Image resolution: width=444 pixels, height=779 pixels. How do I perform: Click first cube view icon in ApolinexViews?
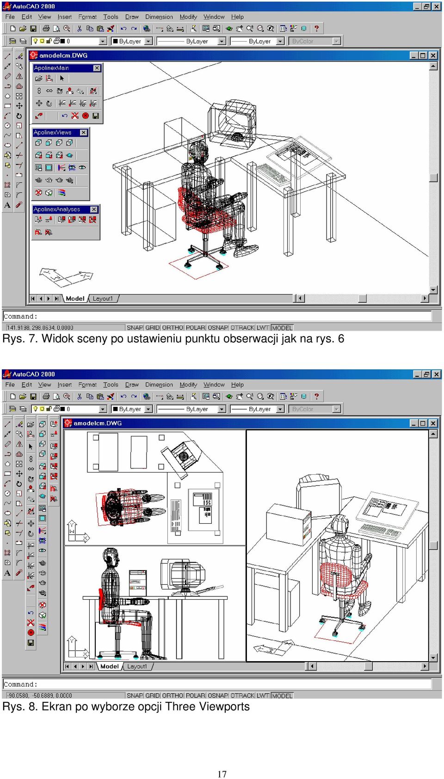38,143
